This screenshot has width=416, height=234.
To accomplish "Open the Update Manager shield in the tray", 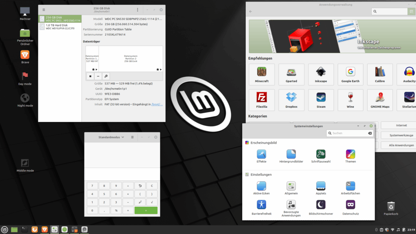I will click(x=387, y=230).
